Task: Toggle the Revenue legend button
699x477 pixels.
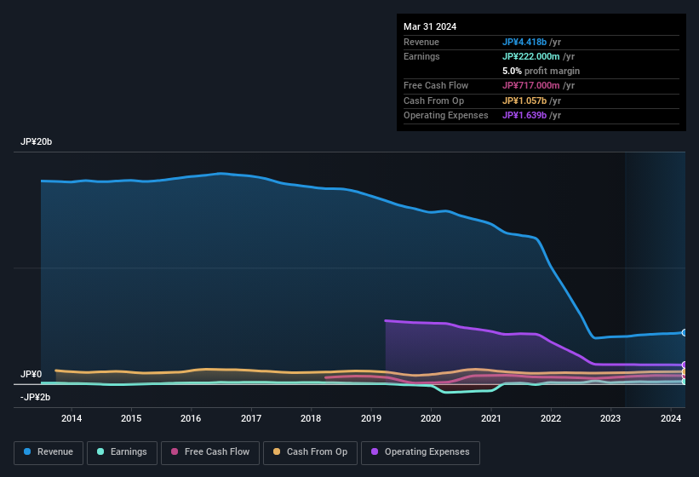Action: 49,452
